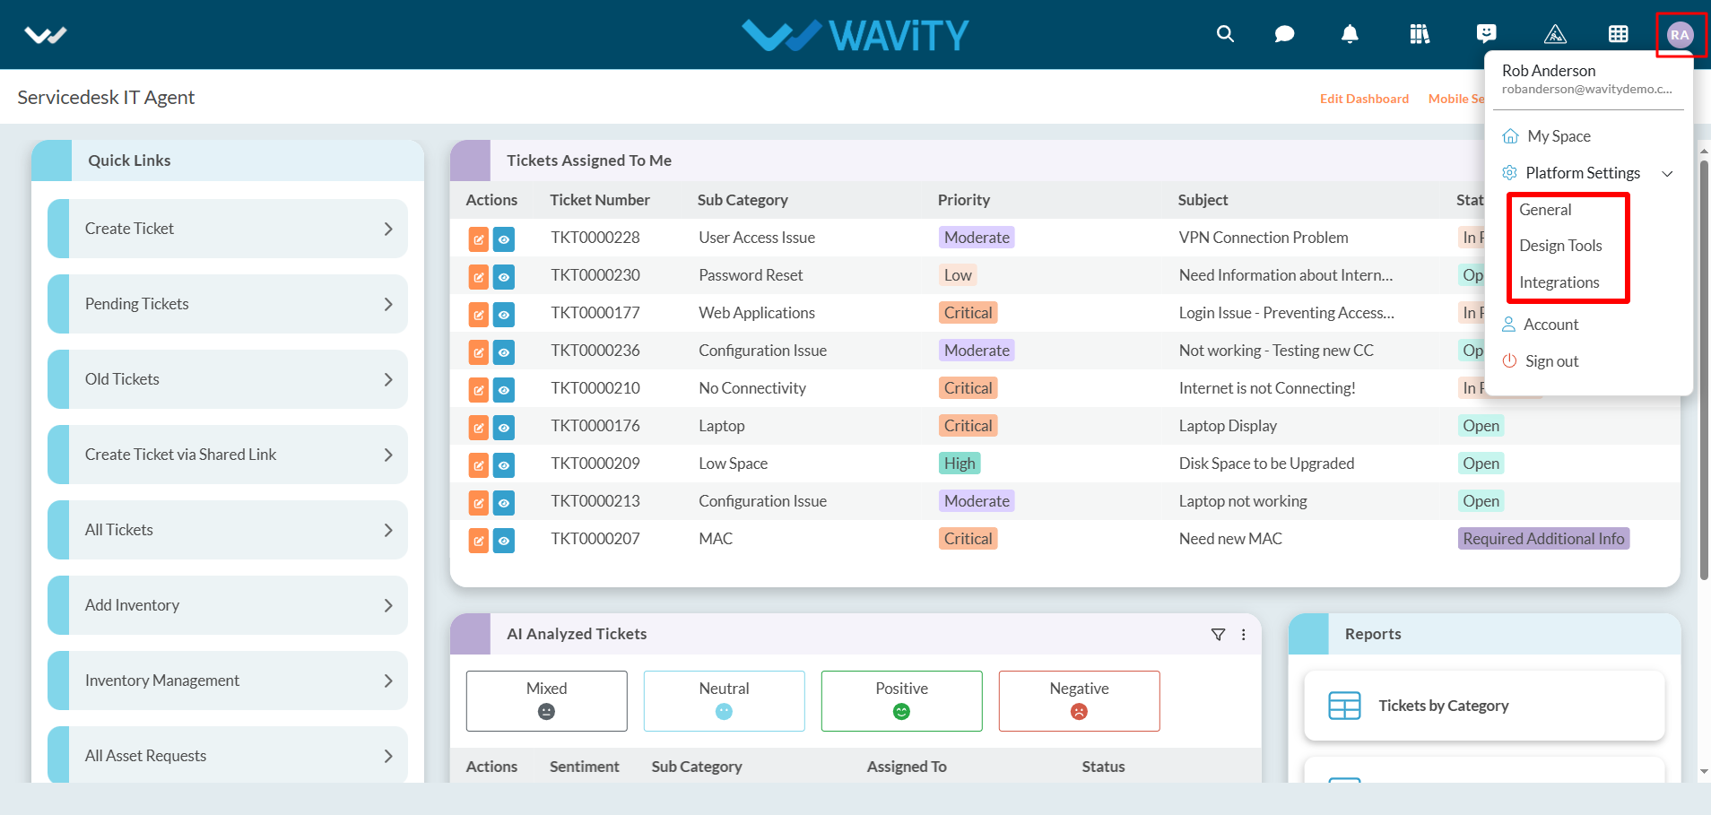Filter by Mixed sentiment card
1711x815 pixels.
(546, 701)
